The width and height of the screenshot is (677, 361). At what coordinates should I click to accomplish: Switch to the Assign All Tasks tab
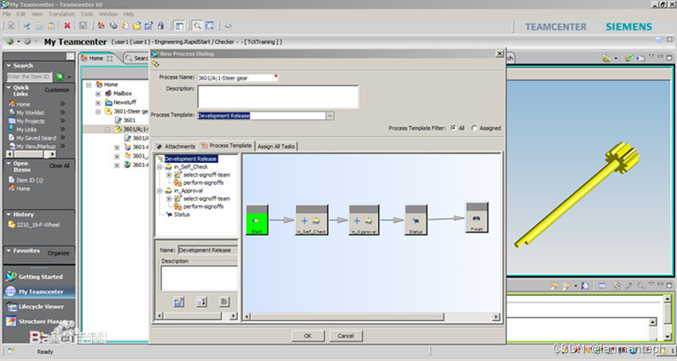coord(276,146)
